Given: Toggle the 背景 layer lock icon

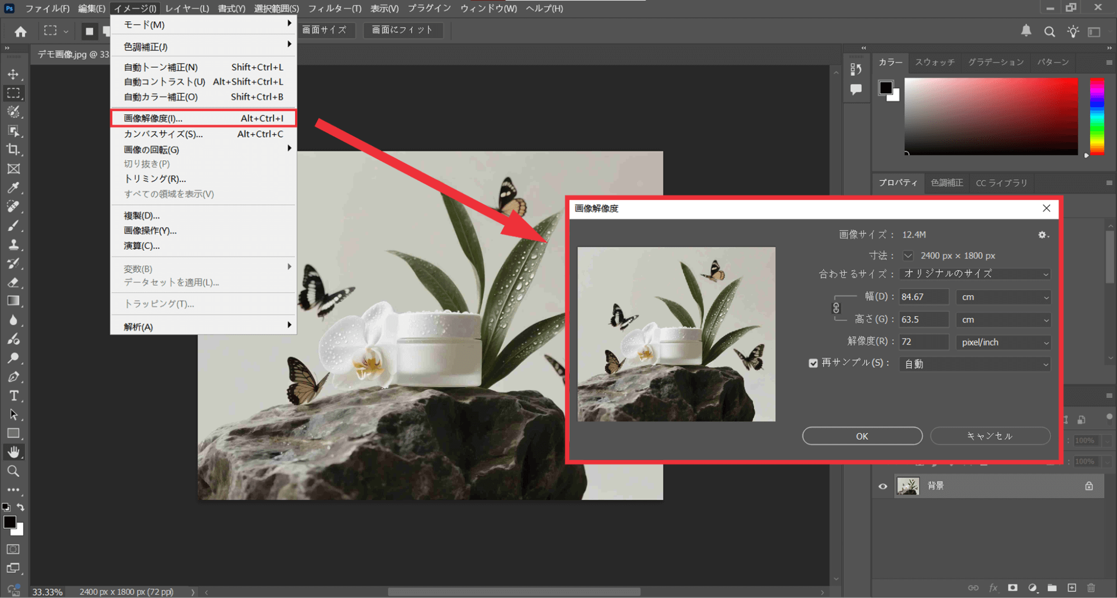Looking at the screenshot, I should click(x=1089, y=486).
